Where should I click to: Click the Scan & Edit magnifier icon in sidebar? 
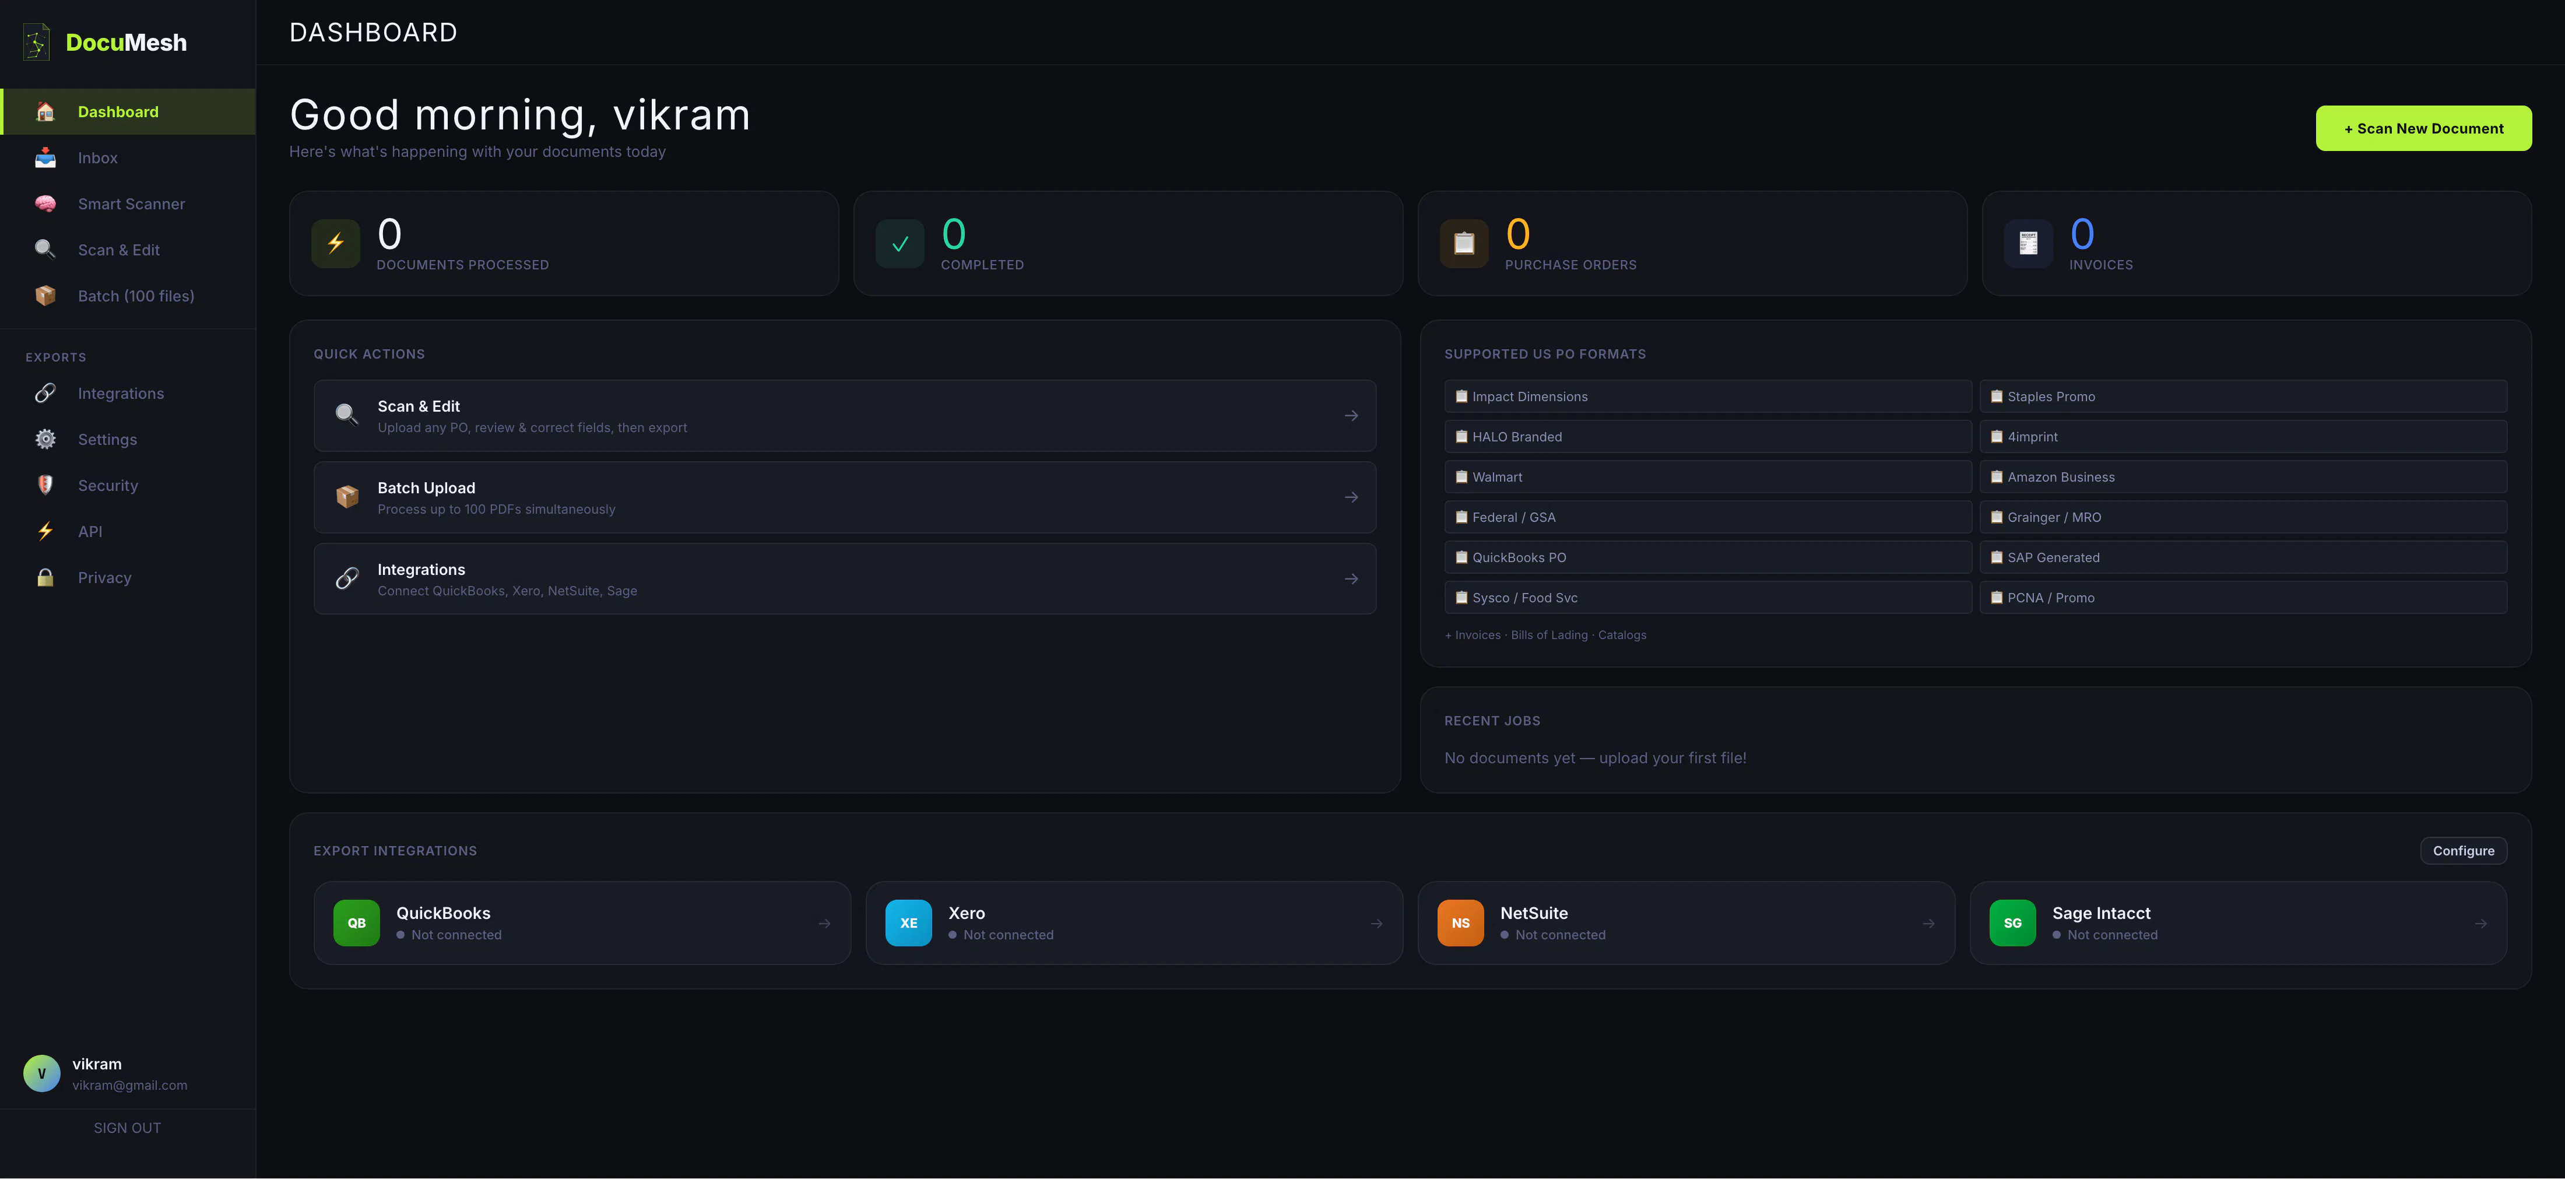point(45,249)
